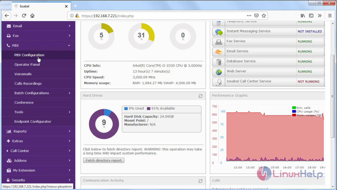The height and width of the screenshot is (190, 337).
Task: Open the site information icon in address bar
Action: pyautogui.click(x=72, y=16)
